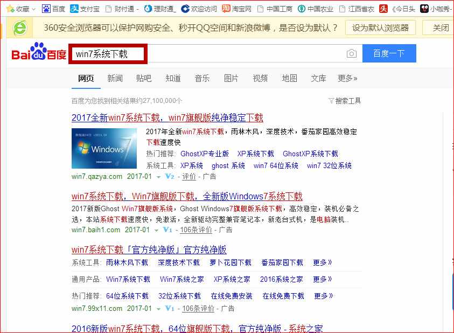
Task: Open 106条评价 for win7.99x11.com
Action: pos(198,309)
